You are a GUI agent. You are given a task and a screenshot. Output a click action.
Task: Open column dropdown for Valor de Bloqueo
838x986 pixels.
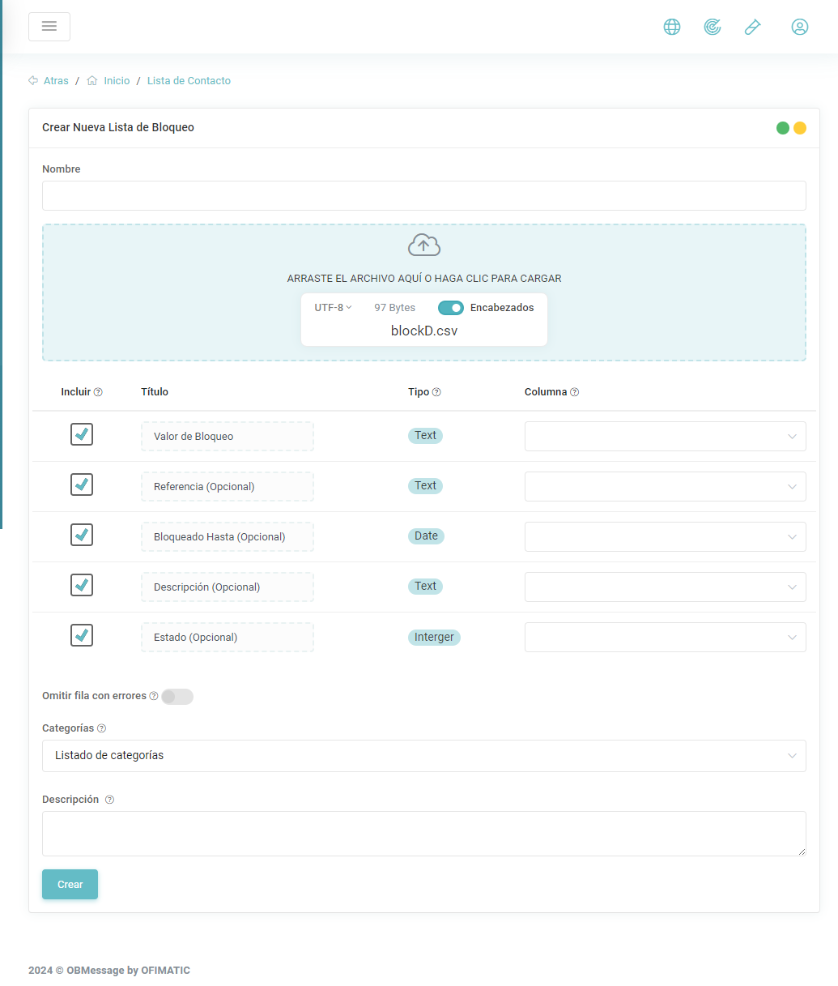point(665,436)
